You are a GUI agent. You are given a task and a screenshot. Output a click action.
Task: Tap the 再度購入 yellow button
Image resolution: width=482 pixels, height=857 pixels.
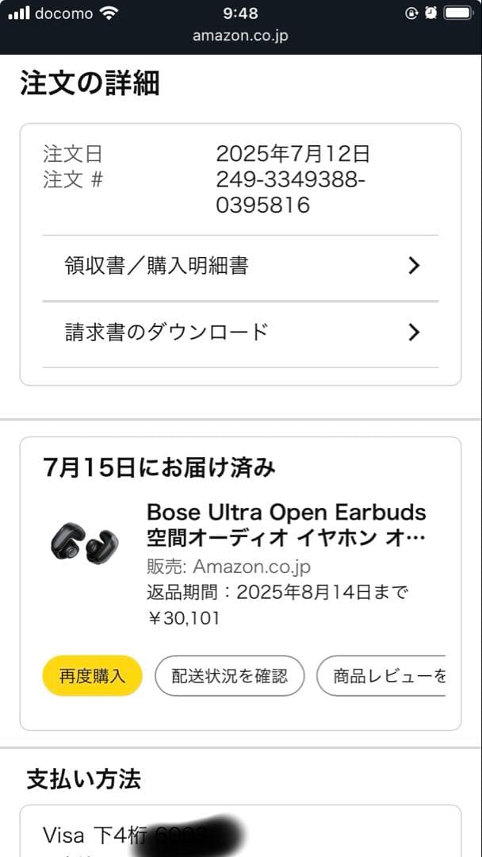pos(91,676)
